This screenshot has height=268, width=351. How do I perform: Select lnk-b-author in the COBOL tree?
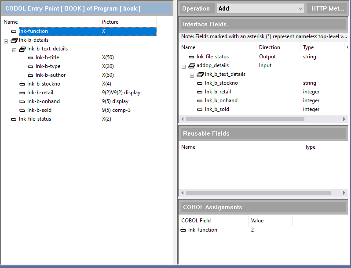tap(50, 75)
